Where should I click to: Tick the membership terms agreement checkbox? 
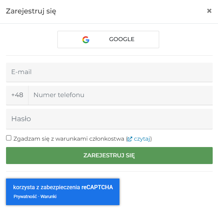[x=9, y=138]
